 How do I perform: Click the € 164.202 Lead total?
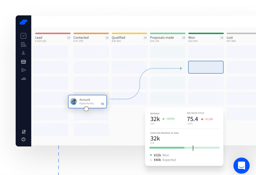pyautogui.click(x=41, y=41)
